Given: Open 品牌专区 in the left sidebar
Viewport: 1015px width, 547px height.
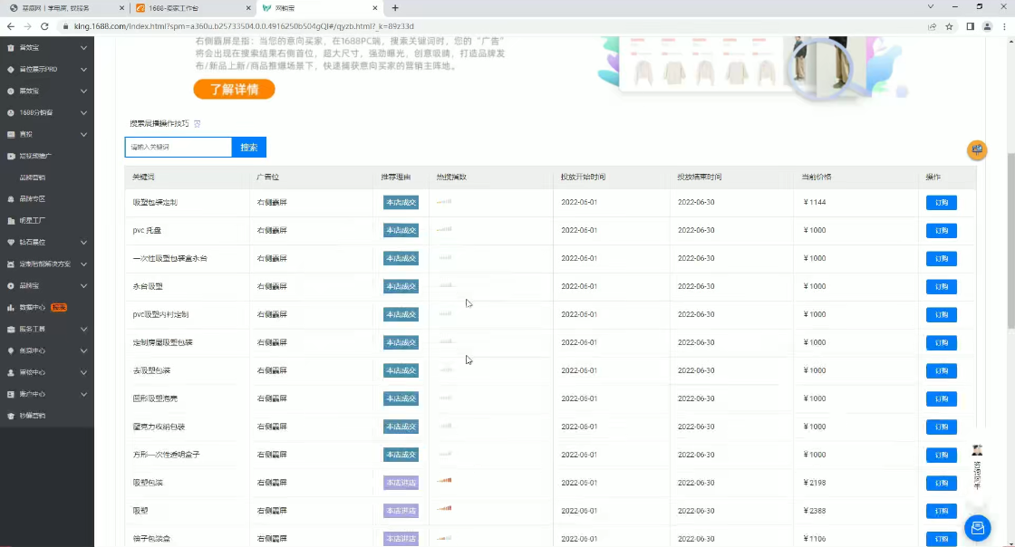Looking at the screenshot, I should (33, 198).
